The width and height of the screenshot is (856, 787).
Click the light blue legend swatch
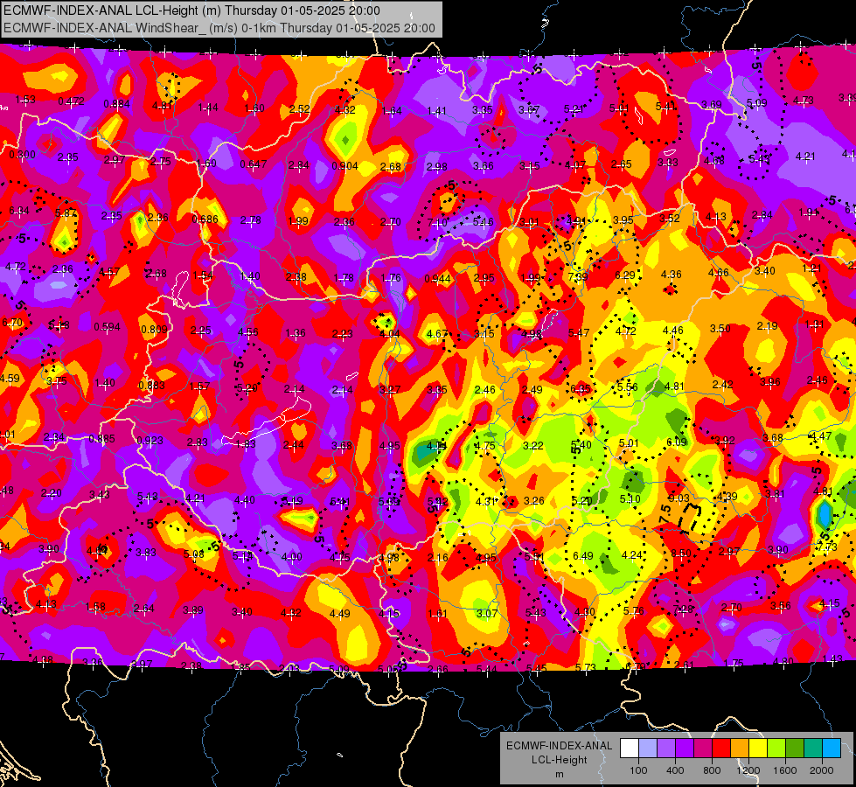[648, 749]
